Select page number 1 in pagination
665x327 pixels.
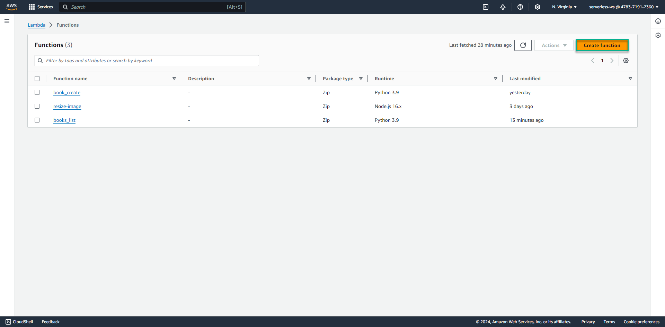(x=602, y=61)
